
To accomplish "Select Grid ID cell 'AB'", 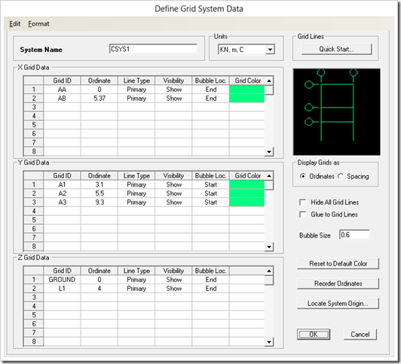I will 62,99.
